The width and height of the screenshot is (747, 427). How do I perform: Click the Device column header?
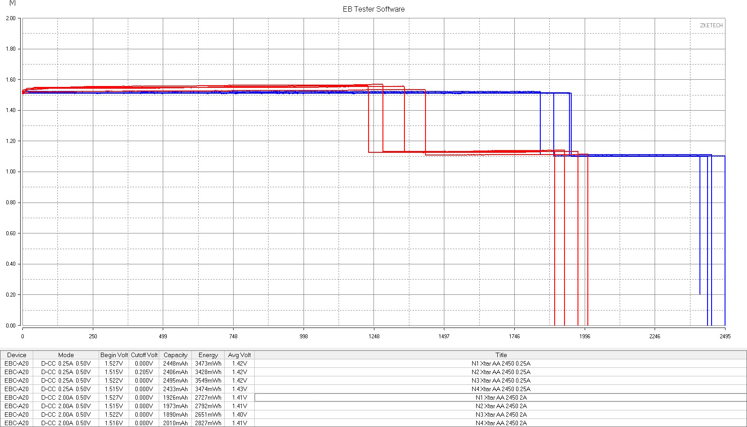click(17, 355)
